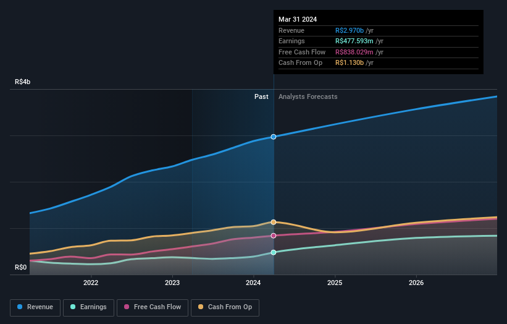Click the Free Cash Flow label in tooltip
The width and height of the screenshot is (507, 324).
point(302,52)
